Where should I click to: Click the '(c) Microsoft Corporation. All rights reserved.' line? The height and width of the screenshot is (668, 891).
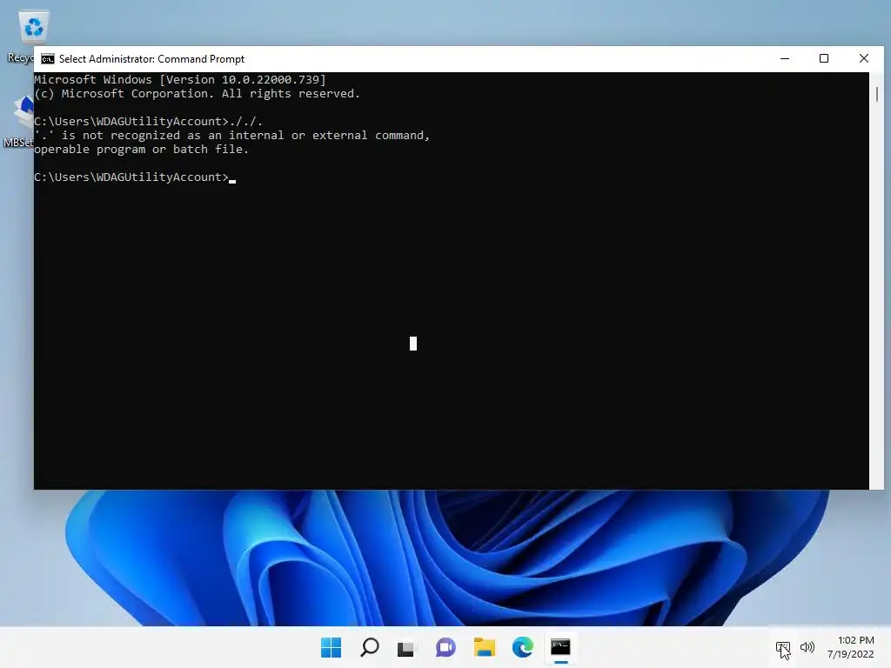[198, 94]
